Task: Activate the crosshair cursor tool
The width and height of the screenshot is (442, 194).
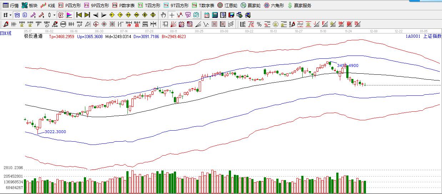Action: [172, 15]
